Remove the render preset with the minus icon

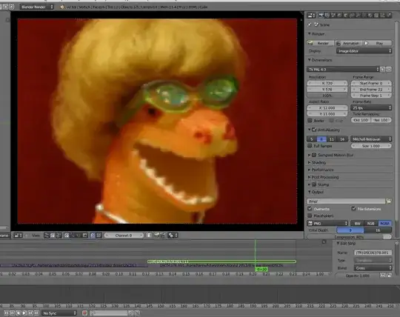(389, 70)
